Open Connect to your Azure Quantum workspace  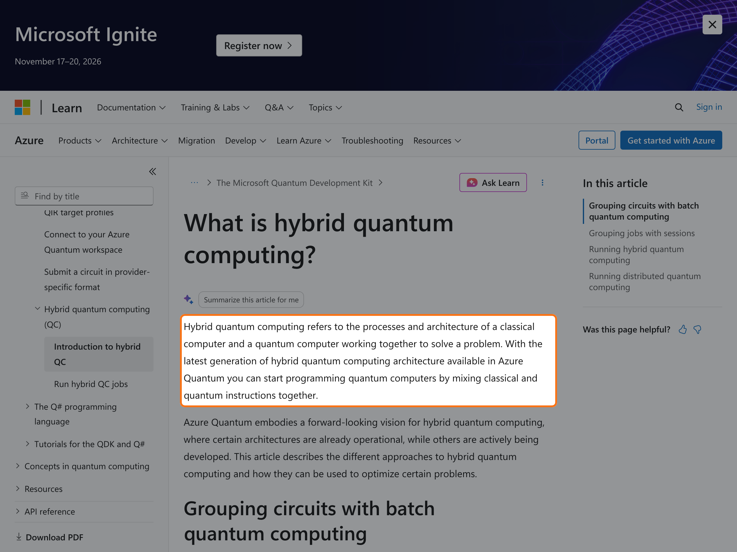87,242
